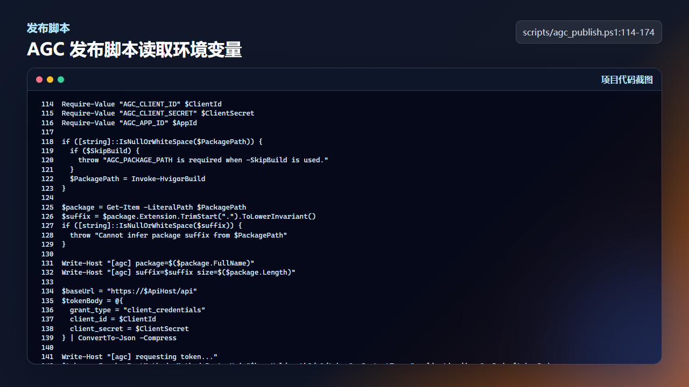Click line number 133
Screen dimensions: 689x387
click(x=47, y=282)
